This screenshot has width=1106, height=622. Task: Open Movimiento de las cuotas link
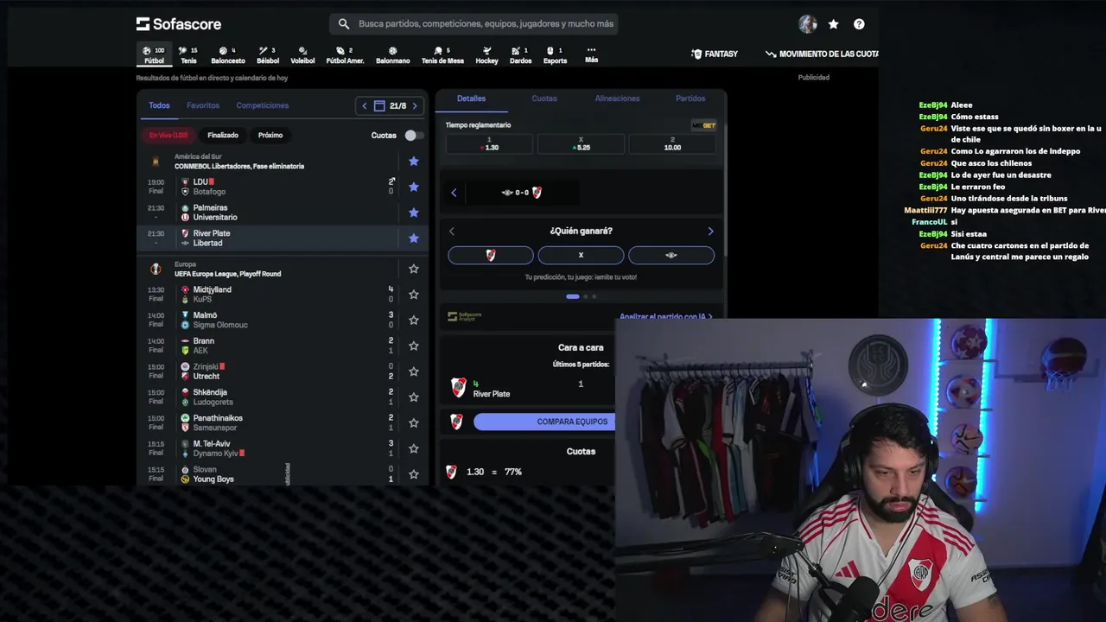[x=822, y=54]
